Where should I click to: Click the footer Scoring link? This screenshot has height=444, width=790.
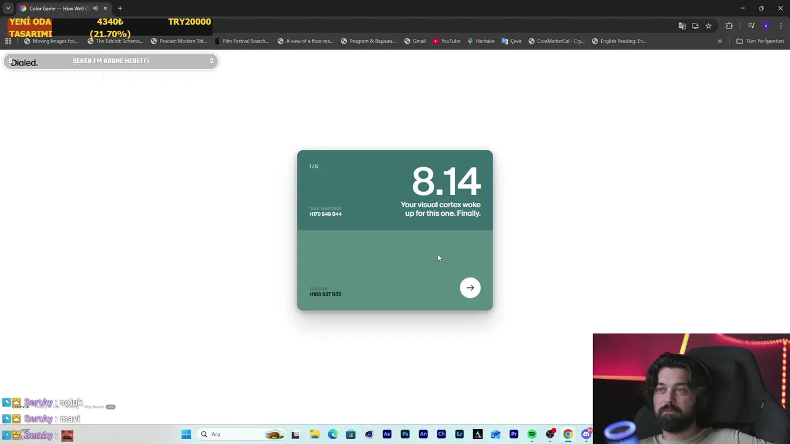[x=72, y=407]
